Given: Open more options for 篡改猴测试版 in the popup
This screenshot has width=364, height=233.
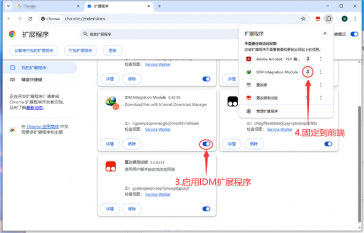Looking at the screenshot, I should 321,98.
